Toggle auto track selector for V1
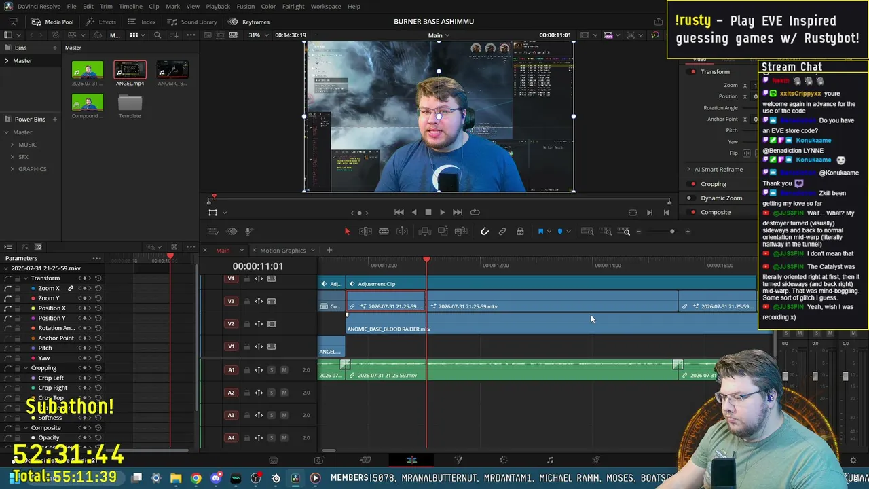The image size is (869, 489). point(259,346)
